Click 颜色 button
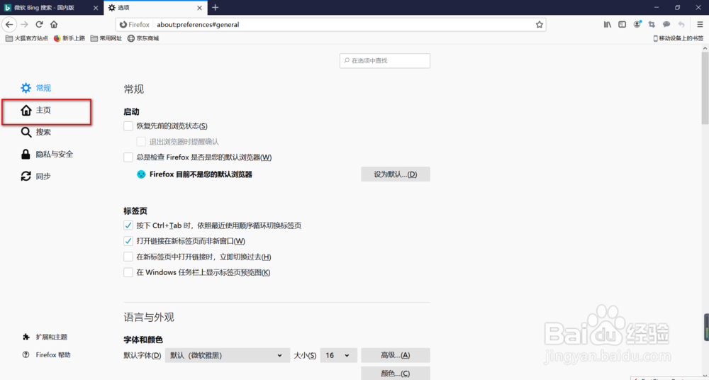 (395, 374)
